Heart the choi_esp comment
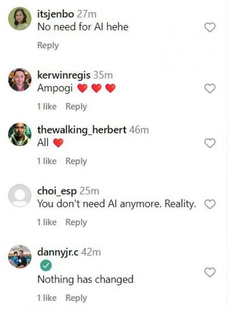This screenshot has width=228, height=323. click(x=210, y=204)
